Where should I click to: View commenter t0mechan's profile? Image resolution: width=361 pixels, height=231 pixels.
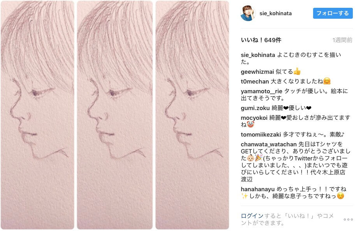pyautogui.click(x=255, y=82)
